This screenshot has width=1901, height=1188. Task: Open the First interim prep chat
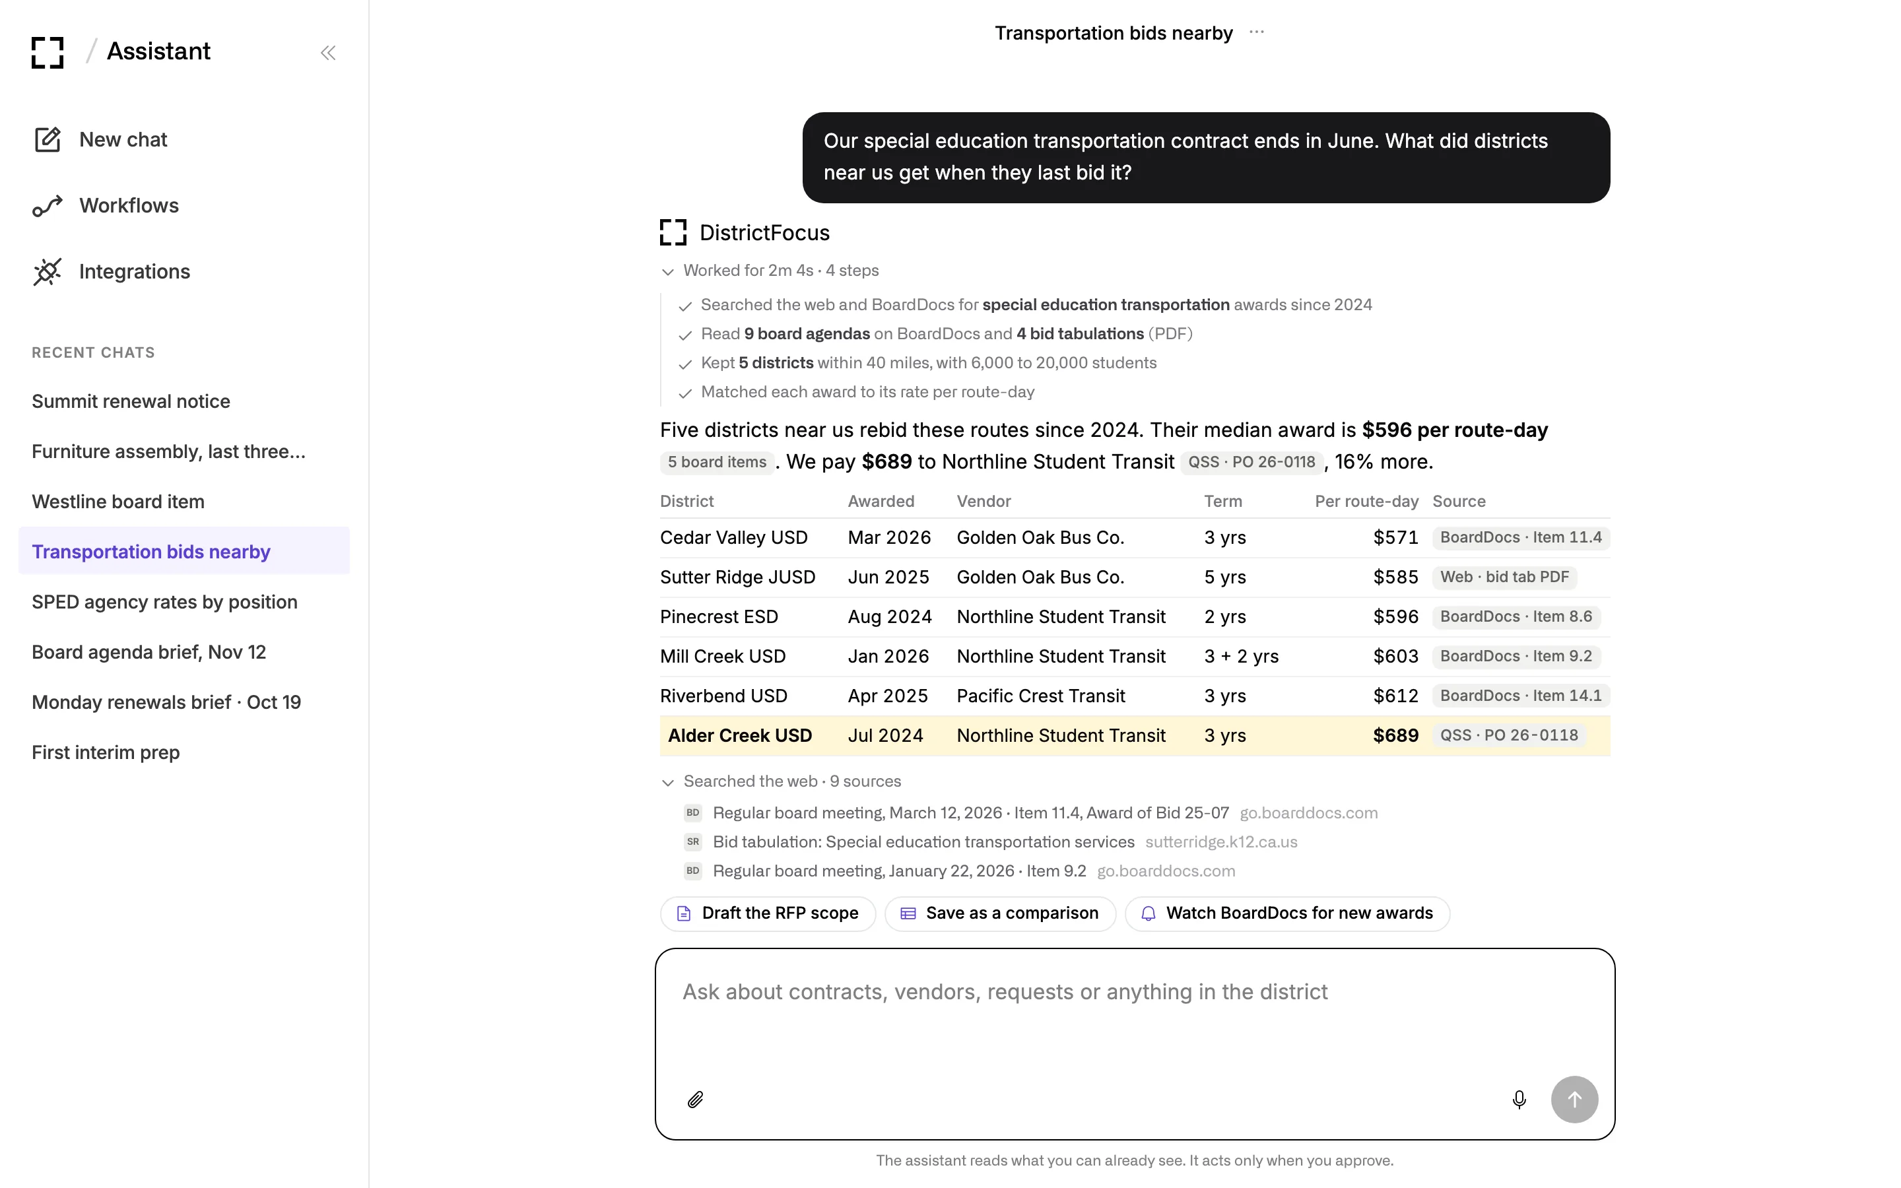(x=183, y=752)
